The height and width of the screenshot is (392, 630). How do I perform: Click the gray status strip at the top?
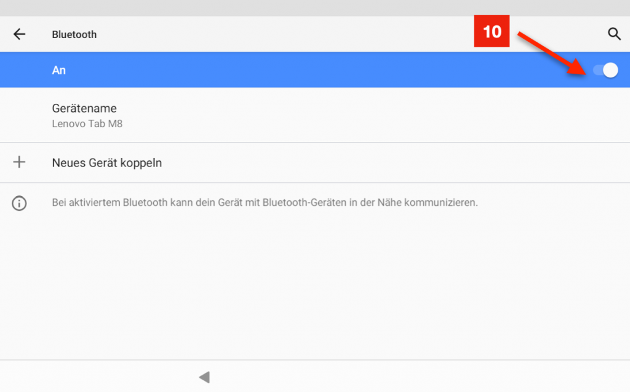[x=315, y=8]
